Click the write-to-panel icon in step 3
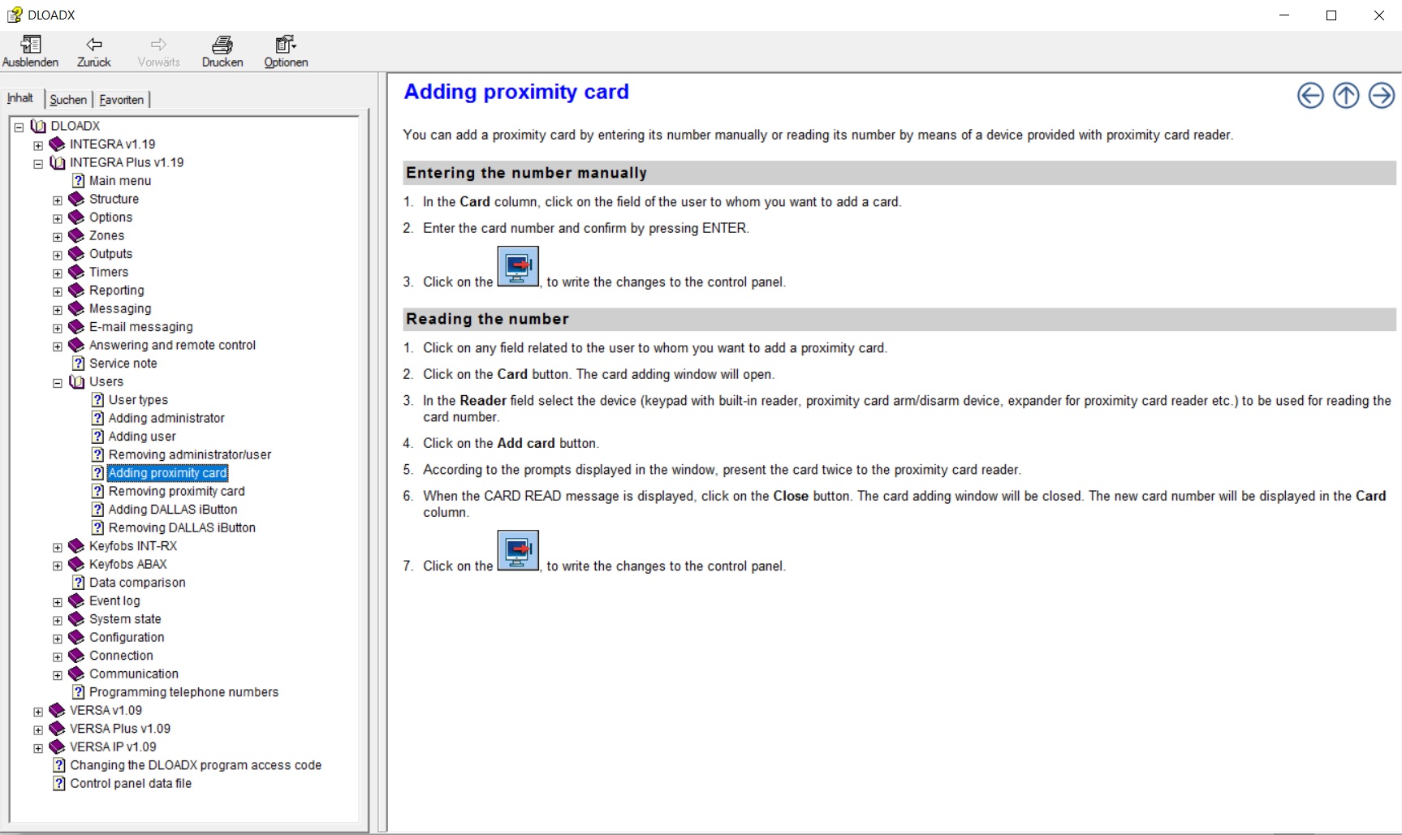This screenshot has height=835, width=1402. (518, 266)
